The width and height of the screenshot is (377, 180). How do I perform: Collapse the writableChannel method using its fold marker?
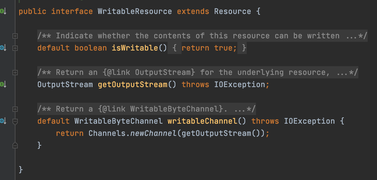pos(15,122)
